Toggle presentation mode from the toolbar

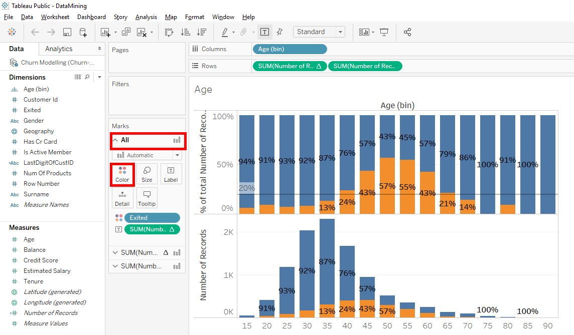[x=384, y=32]
